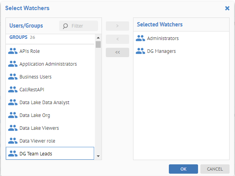Click the Administrators icon in Selected Watchers
The image size is (235, 176).
click(140, 38)
